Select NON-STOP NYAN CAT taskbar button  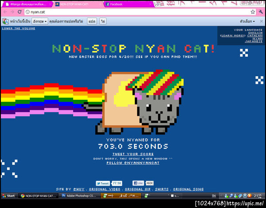point(39,196)
